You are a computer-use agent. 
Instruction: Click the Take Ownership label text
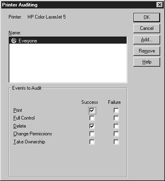click(x=29, y=142)
